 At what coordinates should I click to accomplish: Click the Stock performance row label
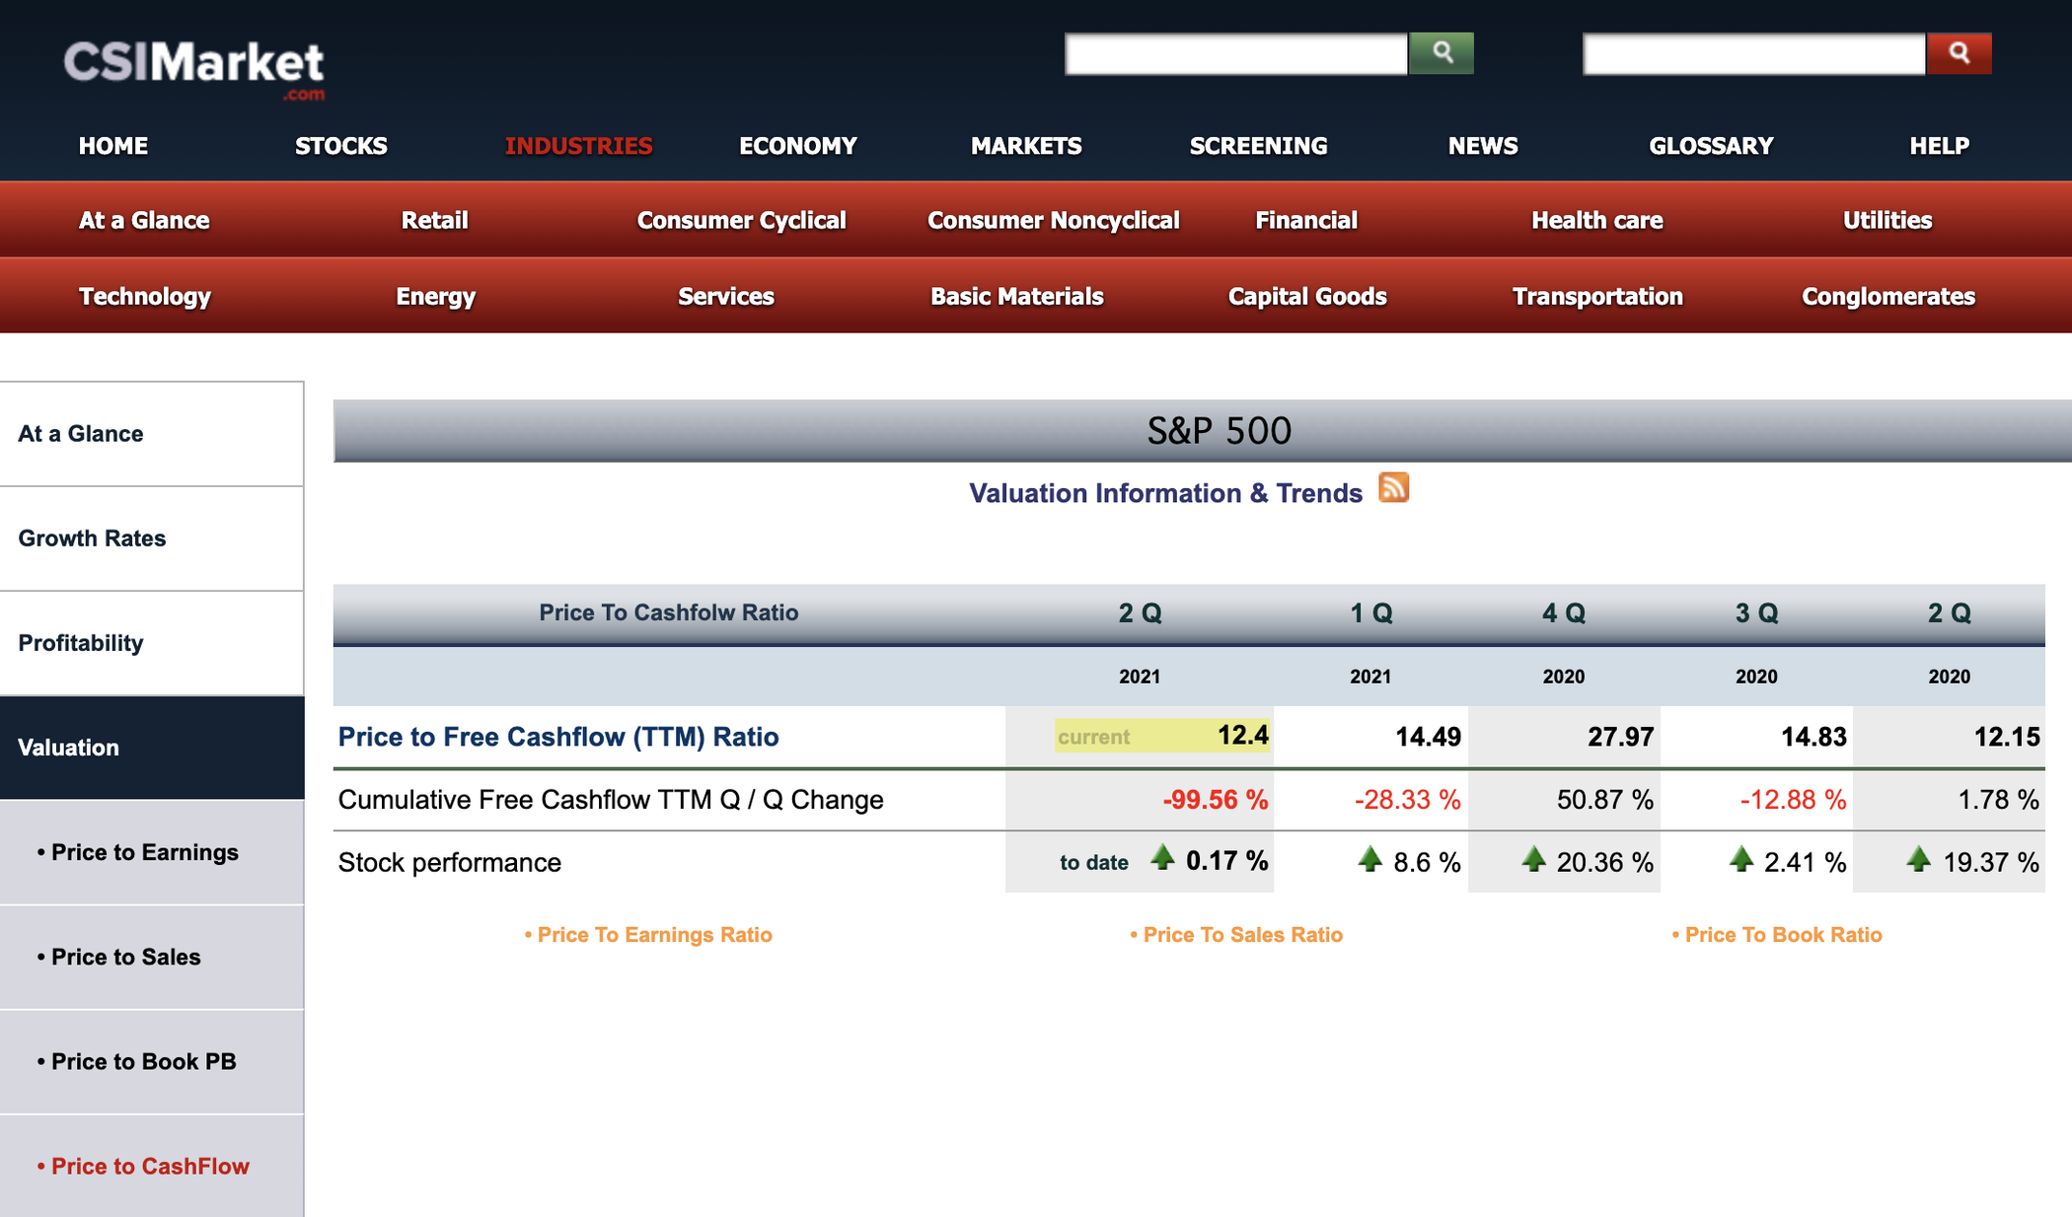click(450, 862)
